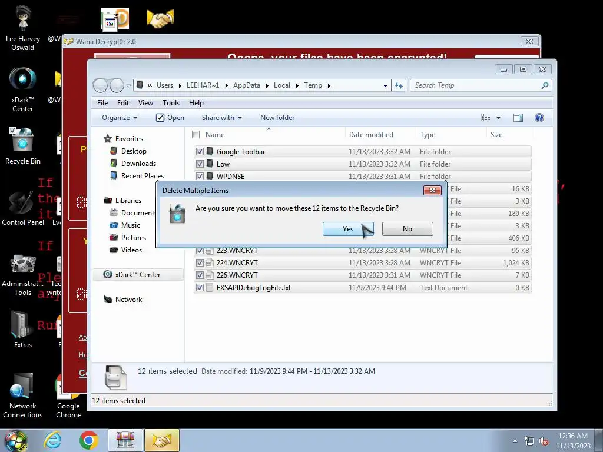Open the View menu in Explorer
The width and height of the screenshot is (603, 452).
pos(146,103)
